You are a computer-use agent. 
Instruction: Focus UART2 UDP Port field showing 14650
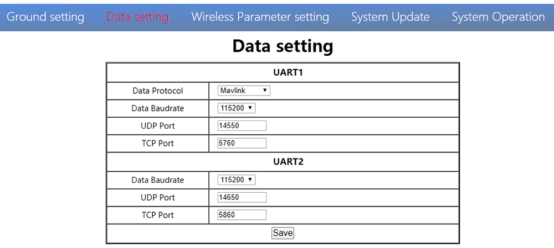pos(242,198)
